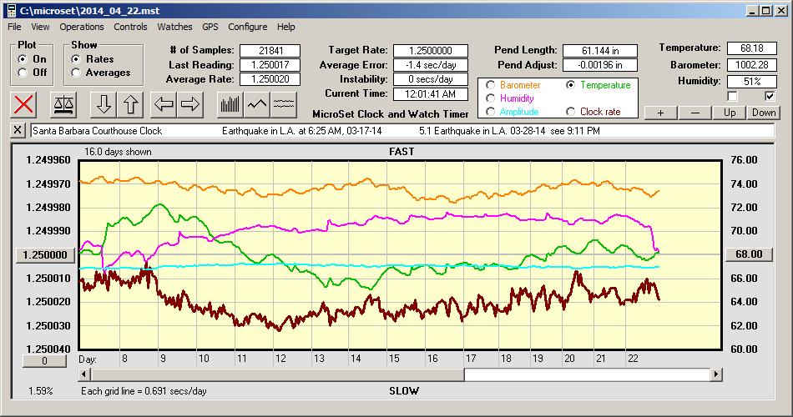Click the Humidity 51% reading box
Screen dimensions: 793x417
pyautogui.click(x=751, y=82)
